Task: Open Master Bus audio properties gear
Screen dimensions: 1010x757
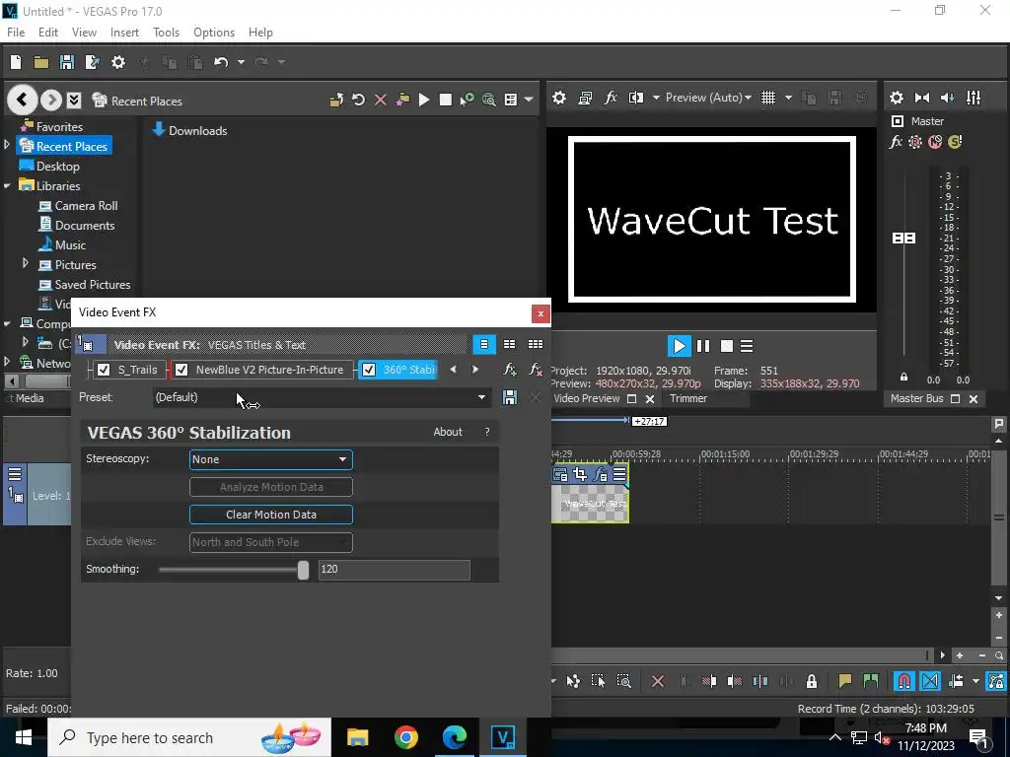Action: click(x=896, y=98)
